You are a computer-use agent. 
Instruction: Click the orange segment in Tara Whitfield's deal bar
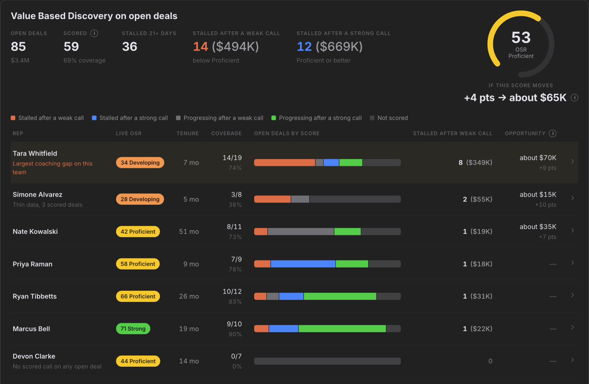285,162
